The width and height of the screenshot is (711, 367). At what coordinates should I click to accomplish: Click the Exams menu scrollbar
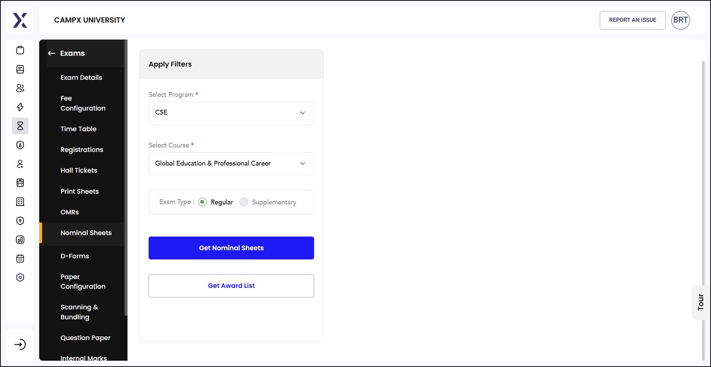pos(126,178)
